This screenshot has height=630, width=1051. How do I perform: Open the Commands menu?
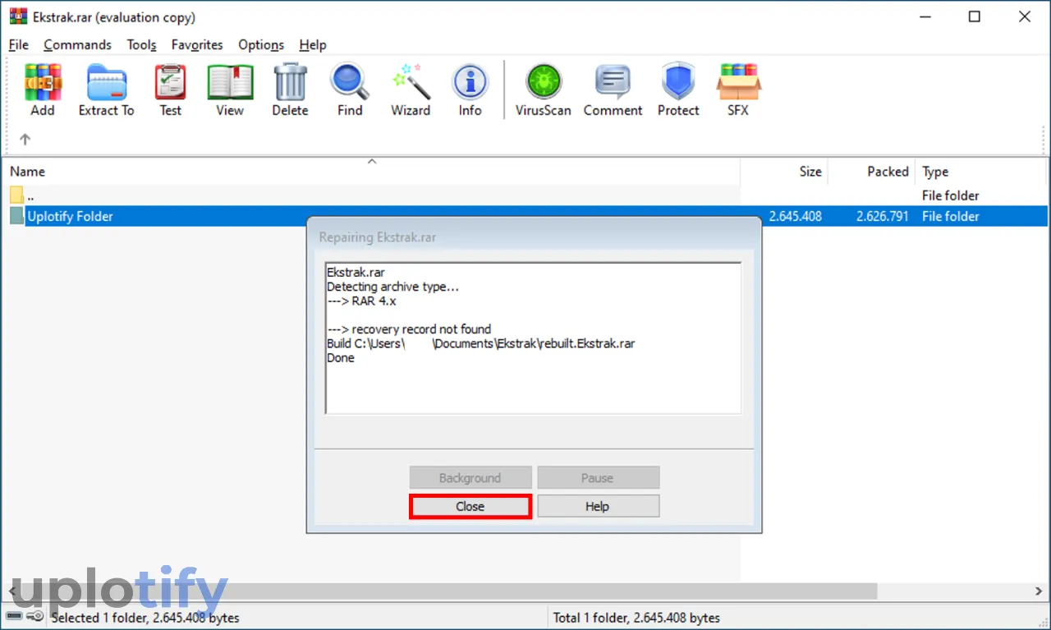(x=77, y=45)
